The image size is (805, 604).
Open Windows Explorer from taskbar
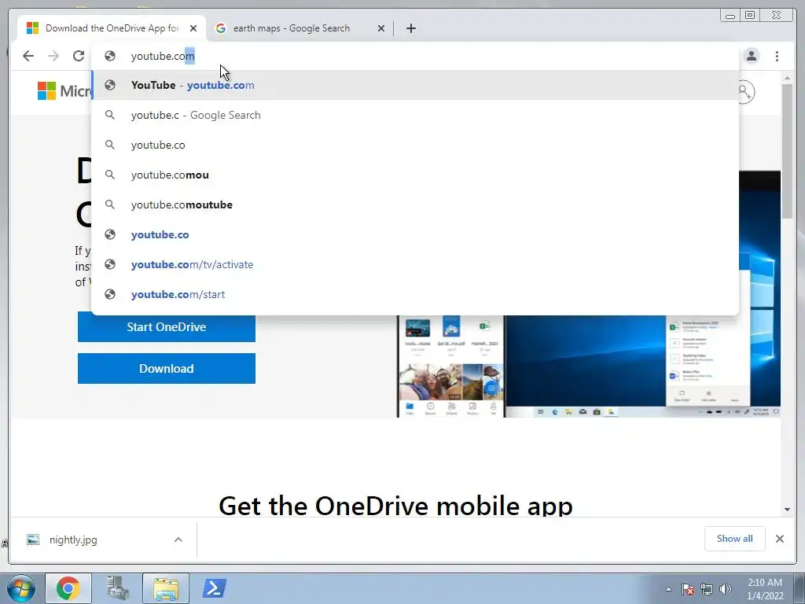tap(166, 588)
